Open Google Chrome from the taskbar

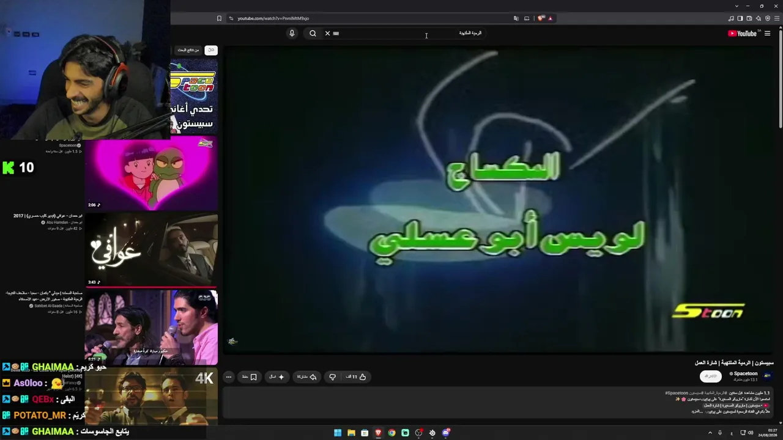[x=391, y=433]
